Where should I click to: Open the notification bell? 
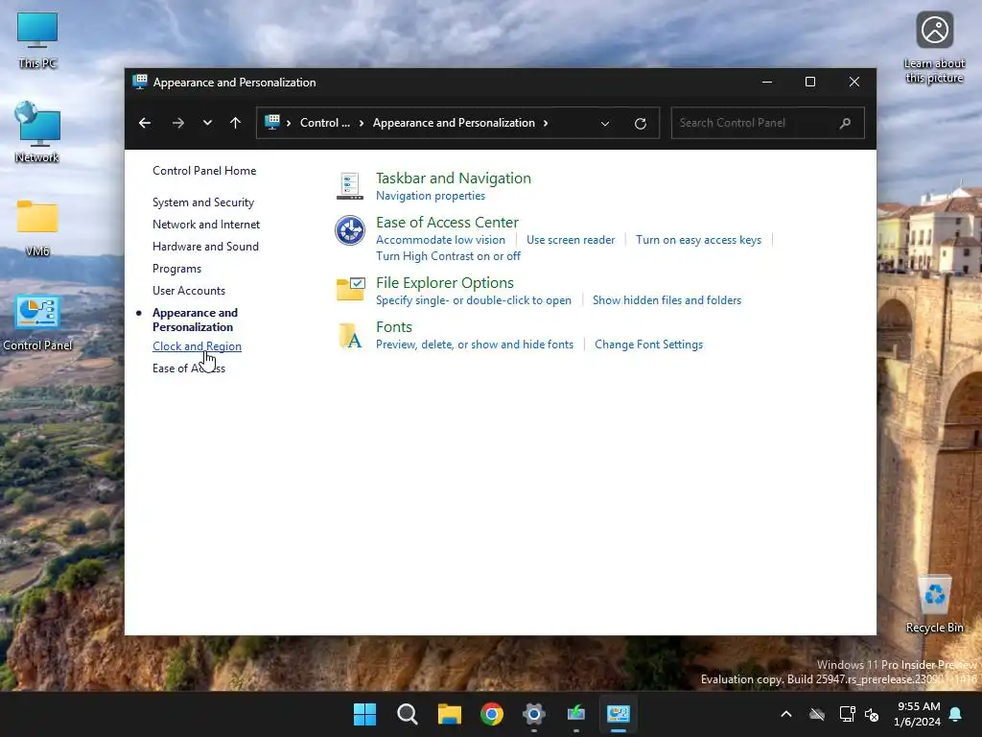[956, 714]
